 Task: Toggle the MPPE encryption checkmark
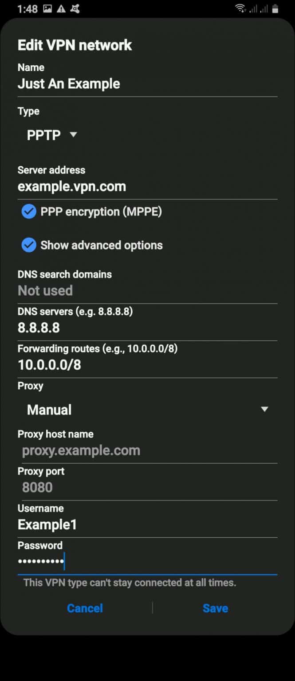[28, 211]
